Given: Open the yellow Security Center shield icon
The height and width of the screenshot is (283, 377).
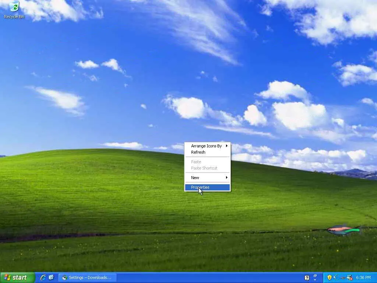Looking at the screenshot, I should tap(330, 277).
